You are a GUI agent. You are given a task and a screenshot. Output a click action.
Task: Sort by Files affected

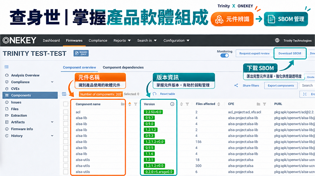(219, 104)
